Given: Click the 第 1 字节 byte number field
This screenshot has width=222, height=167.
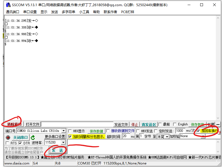Looking at the screenshot, I should point(141,136).
